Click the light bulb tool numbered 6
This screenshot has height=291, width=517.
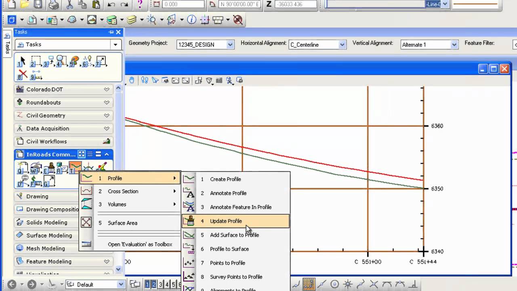[x=87, y=61]
